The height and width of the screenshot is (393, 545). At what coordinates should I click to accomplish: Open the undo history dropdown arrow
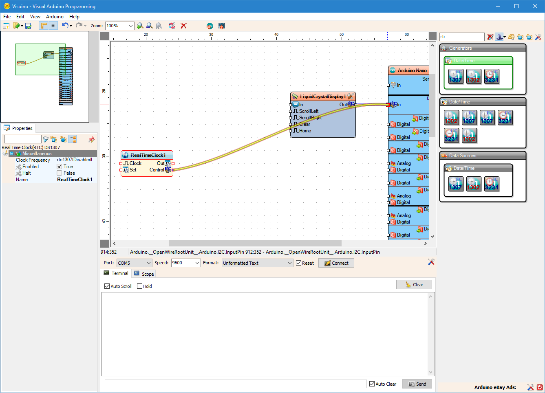[71, 26]
